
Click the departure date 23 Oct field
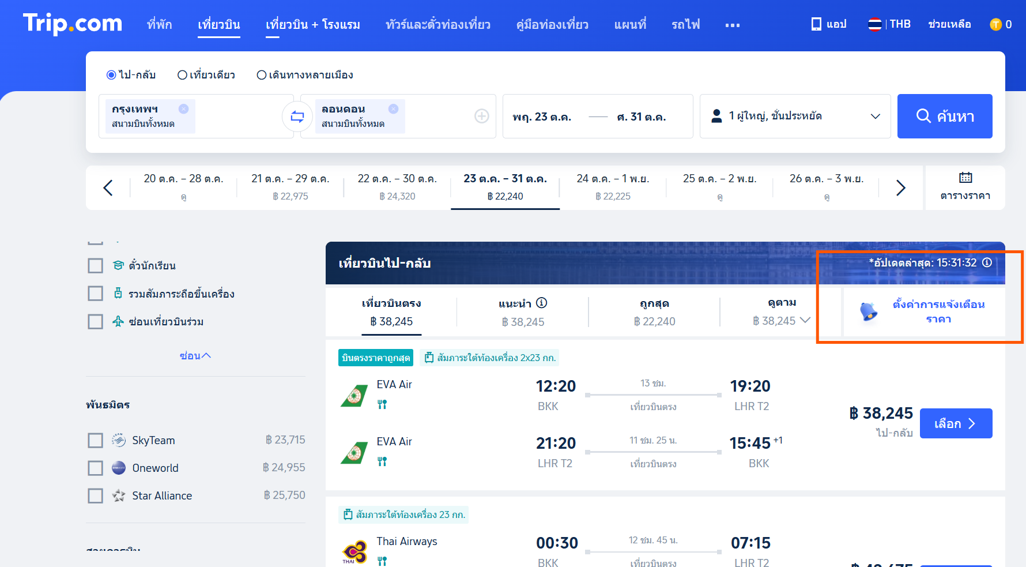point(542,117)
